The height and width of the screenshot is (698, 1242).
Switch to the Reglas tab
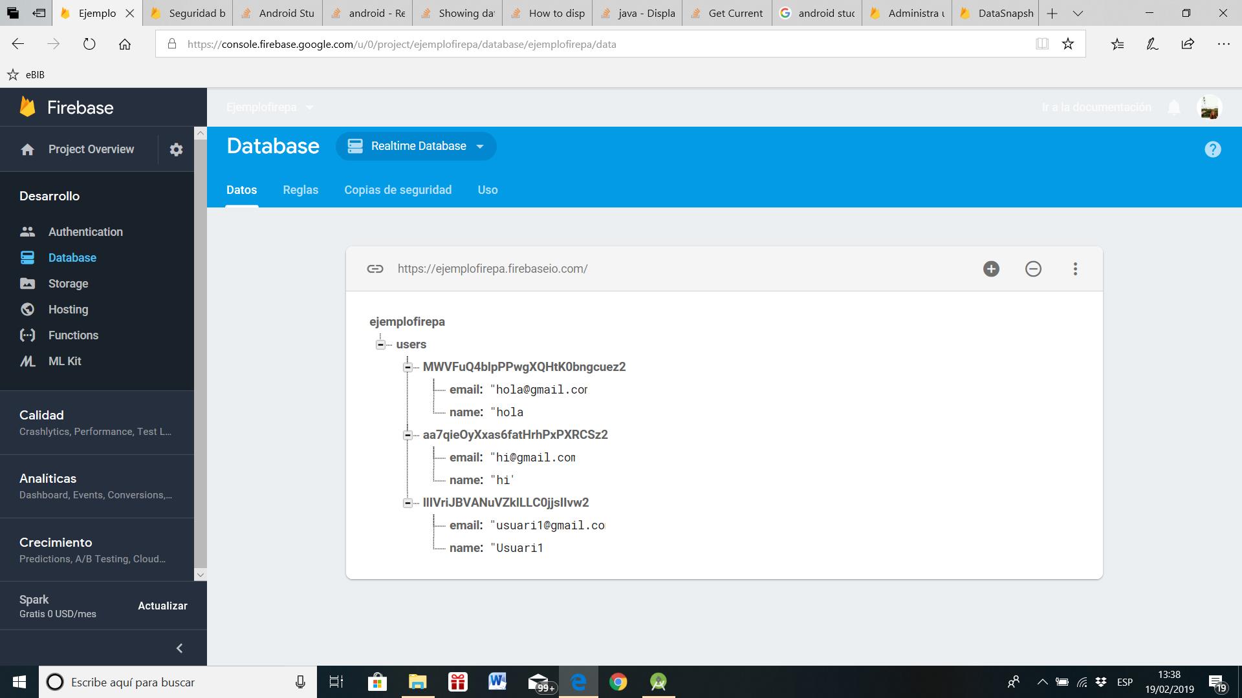pos(300,189)
